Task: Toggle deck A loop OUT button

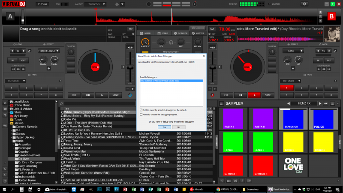Action: pos(24,60)
